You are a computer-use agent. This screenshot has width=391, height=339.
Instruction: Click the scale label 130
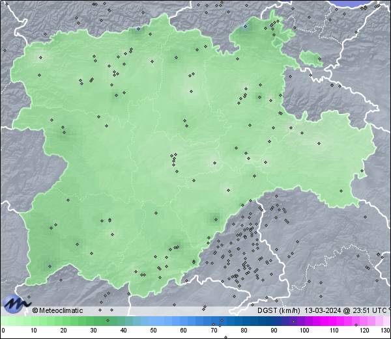[386, 331]
